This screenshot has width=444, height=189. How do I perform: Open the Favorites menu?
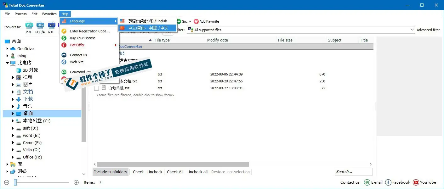click(x=49, y=14)
